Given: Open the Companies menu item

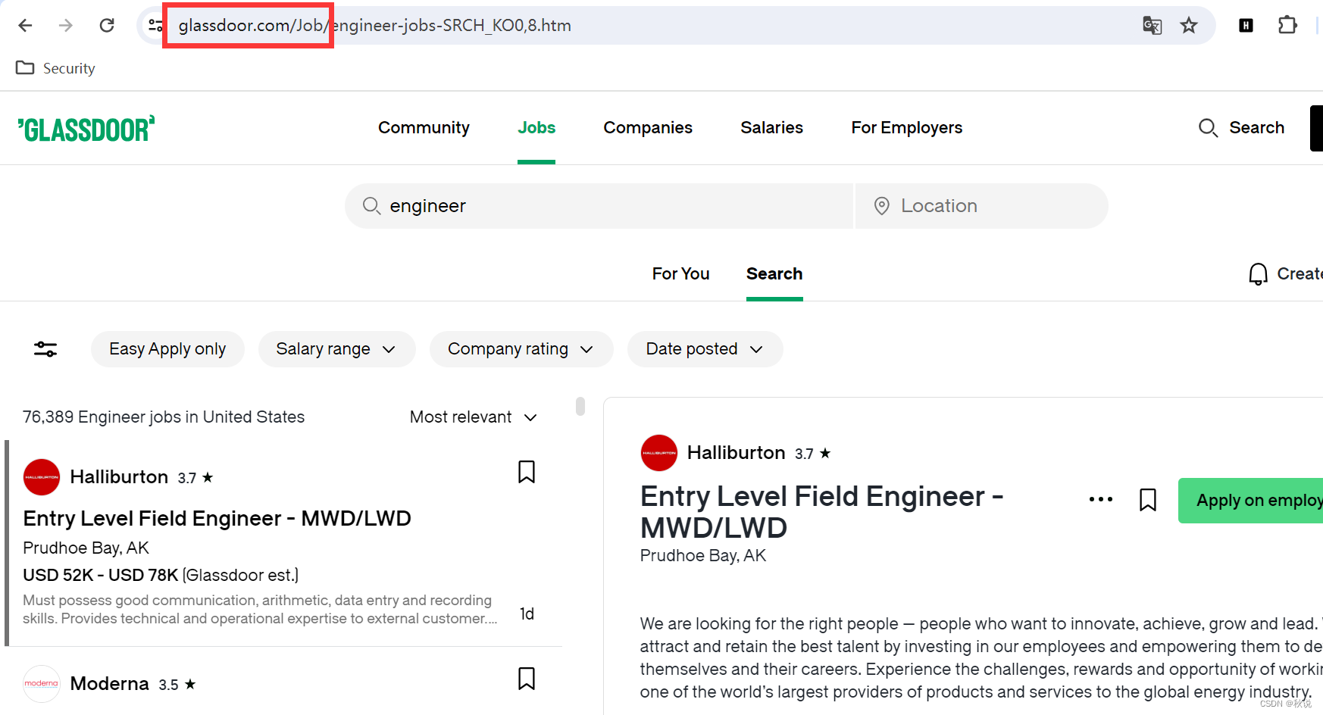Looking at the screenshot, I should (648, 128).
